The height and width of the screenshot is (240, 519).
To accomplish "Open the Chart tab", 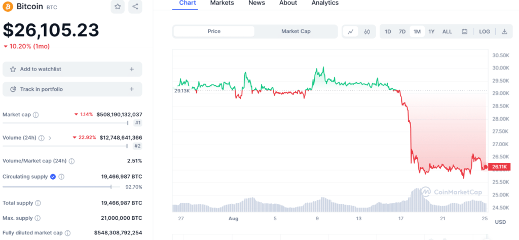I will (x=188, y=3).
